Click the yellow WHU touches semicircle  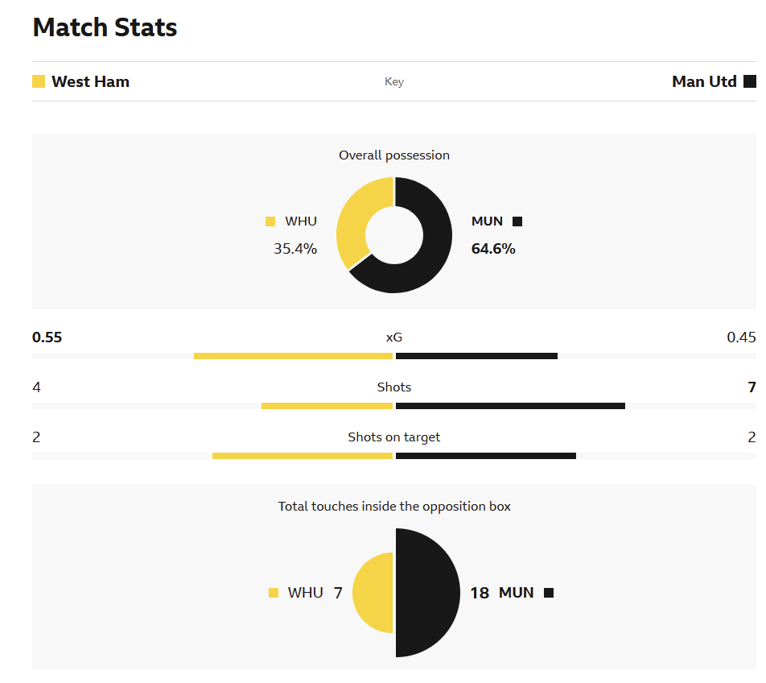tap(373, 593)
